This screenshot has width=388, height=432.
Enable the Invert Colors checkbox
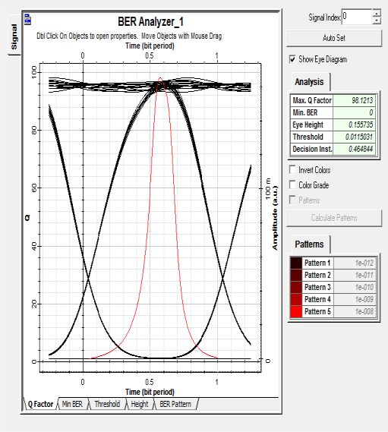292,169
